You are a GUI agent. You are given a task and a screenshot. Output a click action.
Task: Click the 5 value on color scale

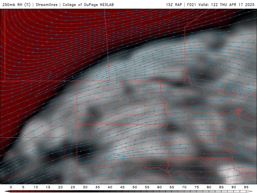[x=23, y=187]
